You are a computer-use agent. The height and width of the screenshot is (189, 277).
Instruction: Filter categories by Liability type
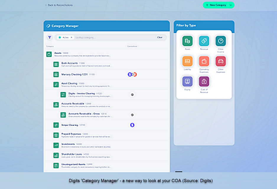click(187, 61)
